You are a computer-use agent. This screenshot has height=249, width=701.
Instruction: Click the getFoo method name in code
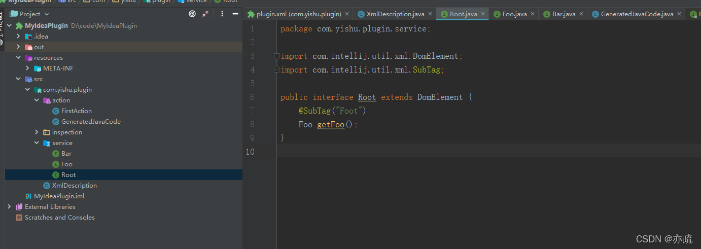tap(331, 125)
